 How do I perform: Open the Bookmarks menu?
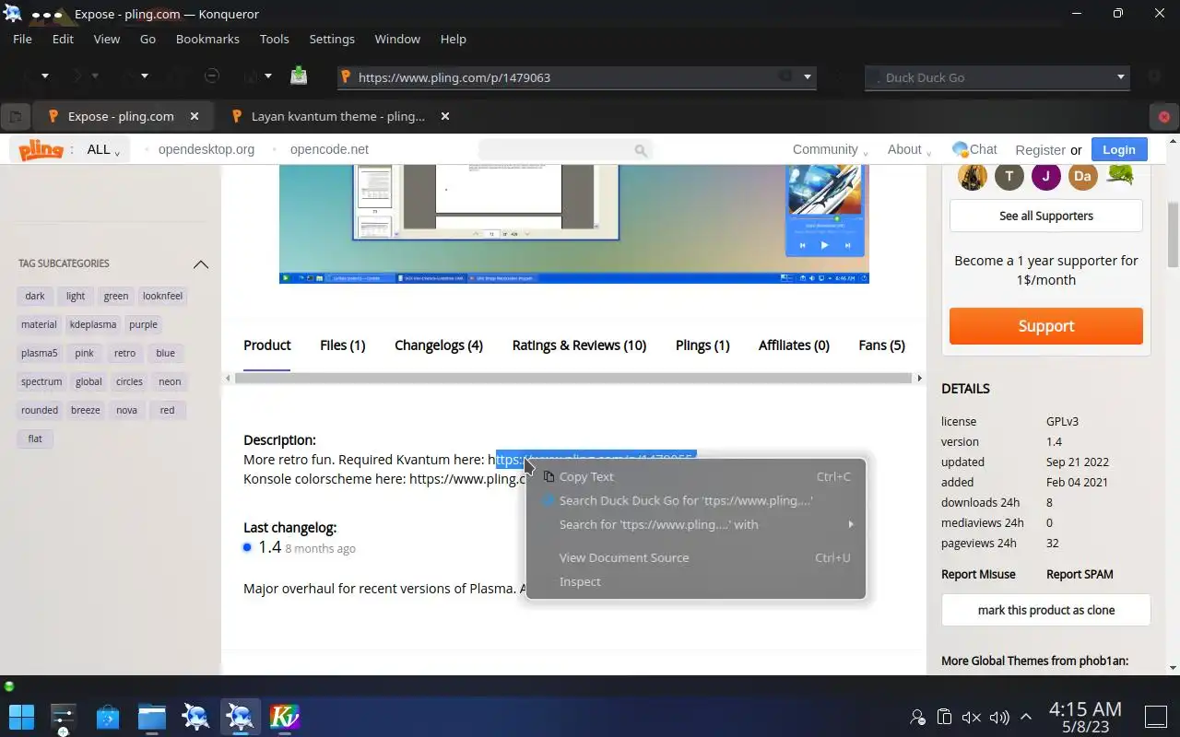coord(207,39)
